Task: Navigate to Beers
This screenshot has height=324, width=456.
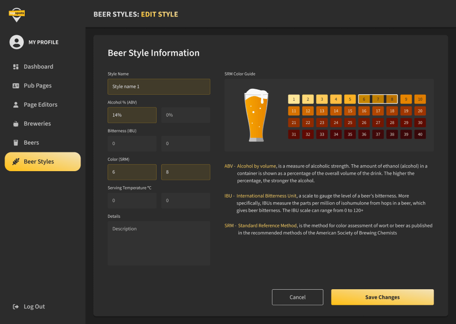Action: point(43,143)
